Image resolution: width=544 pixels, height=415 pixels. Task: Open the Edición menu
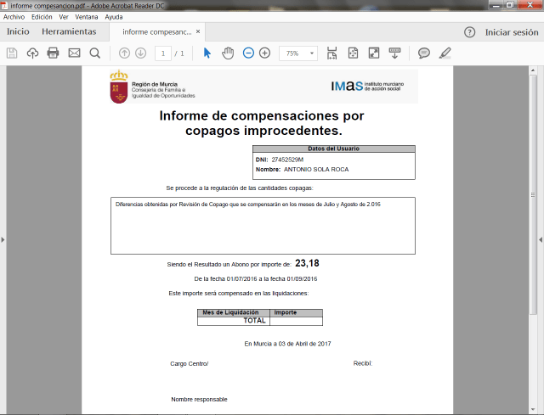pos(42,17)
